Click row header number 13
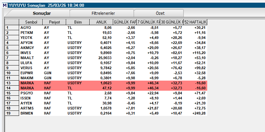 12,83
